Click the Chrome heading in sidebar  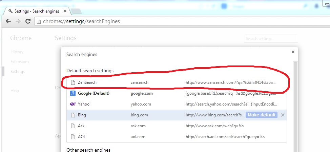pos(21,38)
